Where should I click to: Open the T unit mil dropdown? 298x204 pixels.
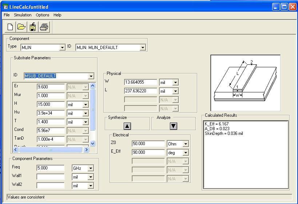pyautogui.click(x=86, y=122)
